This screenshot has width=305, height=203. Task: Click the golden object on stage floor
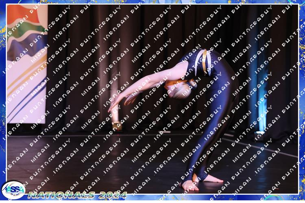[117, 126]
